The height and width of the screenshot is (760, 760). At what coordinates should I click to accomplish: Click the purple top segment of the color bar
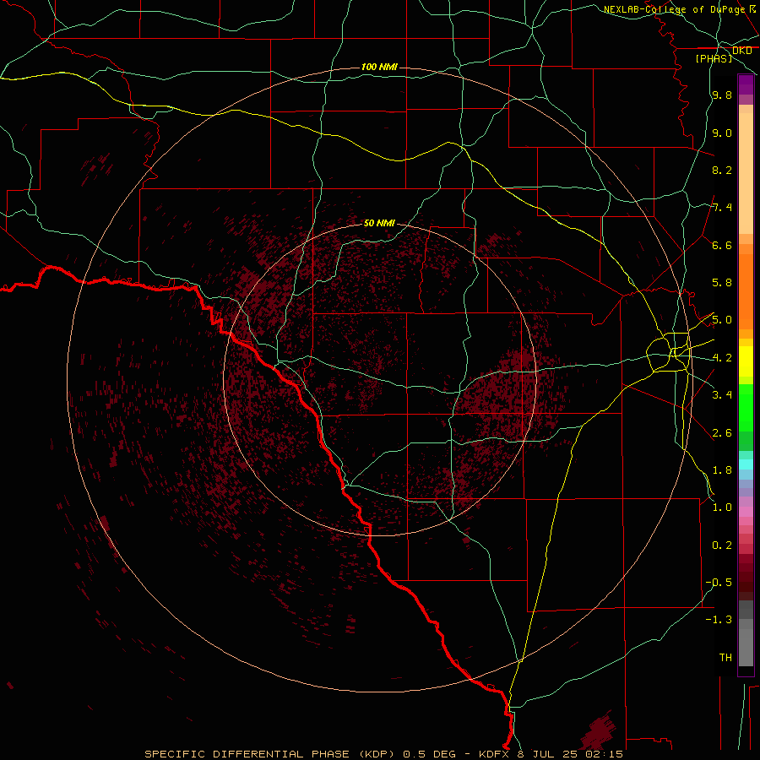coord(746,84)
